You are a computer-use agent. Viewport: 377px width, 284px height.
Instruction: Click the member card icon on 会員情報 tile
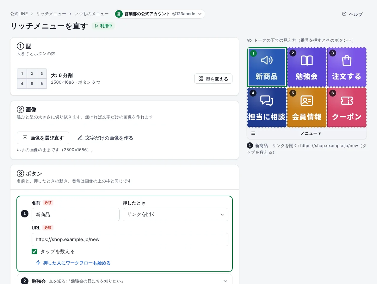[x=306, y=101]
